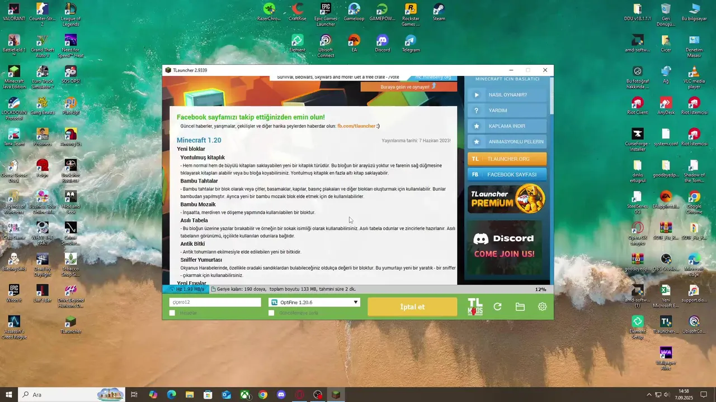
Task: Open the notification center icon
Action: [x=704, y=395]
